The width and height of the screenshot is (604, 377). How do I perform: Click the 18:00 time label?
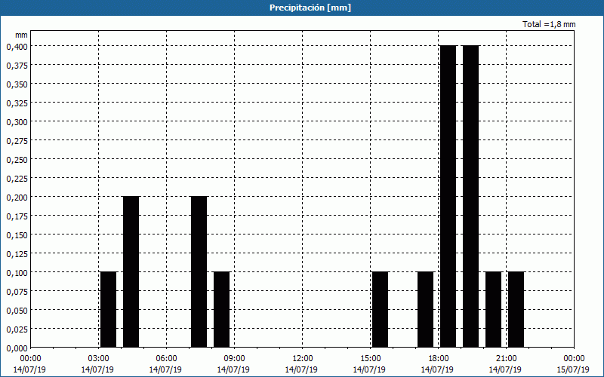pos(439,359)
